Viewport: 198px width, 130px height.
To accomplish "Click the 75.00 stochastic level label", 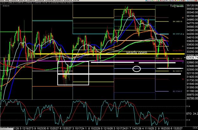I will (x=188, y=106).
